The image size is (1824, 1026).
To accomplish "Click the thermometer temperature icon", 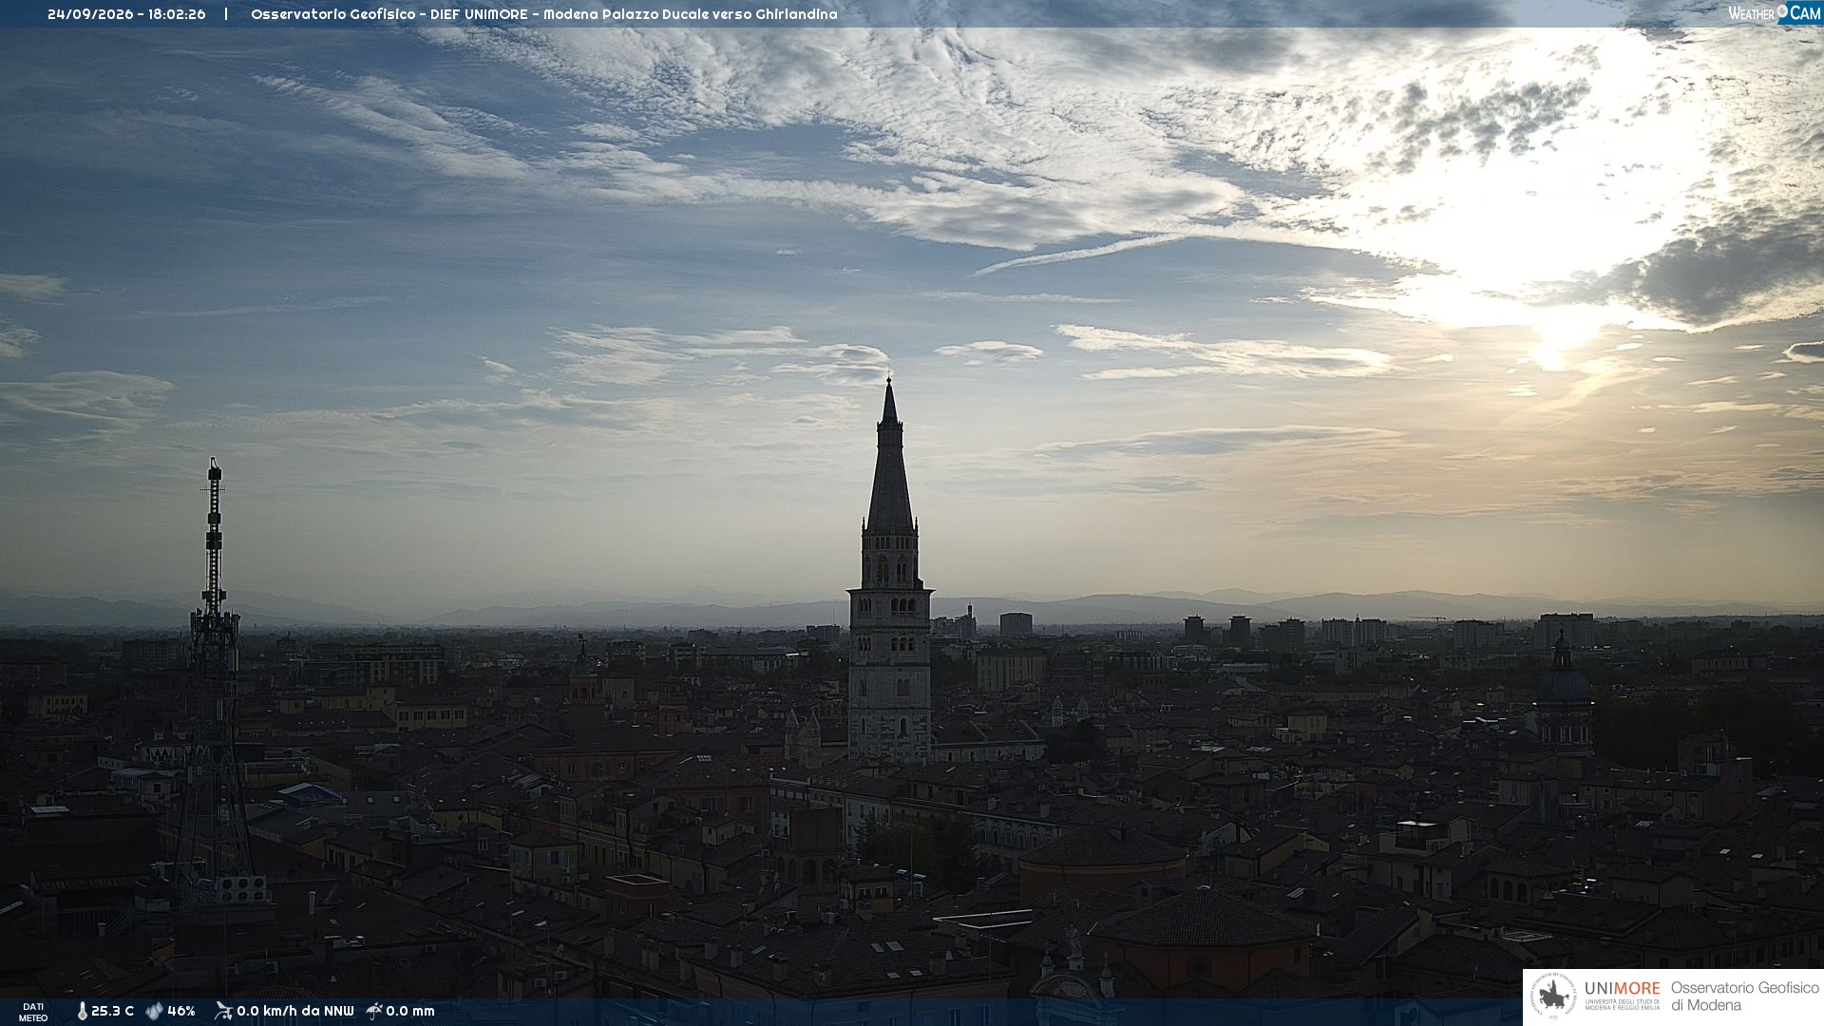I will 82,1011.
